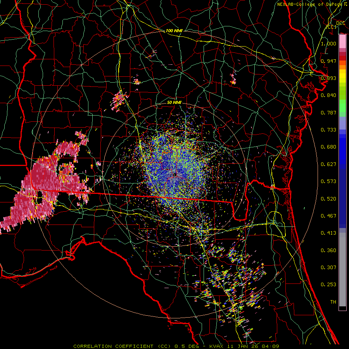Click the 0.627 legend value

(x=328, y=164)
